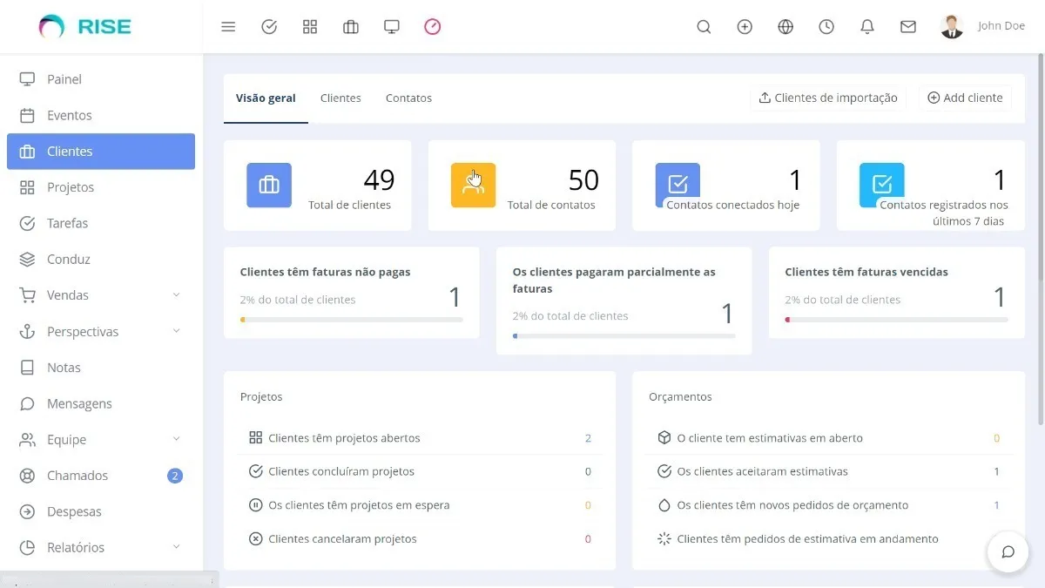Expand the Perspectivas sidebar submenu
Image resolution: width=1045 pixels, height=588 pixels.
pos(101,332)
